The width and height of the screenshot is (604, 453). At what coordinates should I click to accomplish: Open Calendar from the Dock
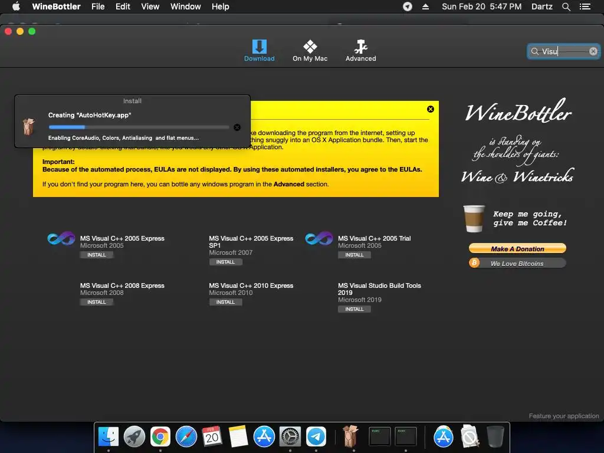pos(212,436)
